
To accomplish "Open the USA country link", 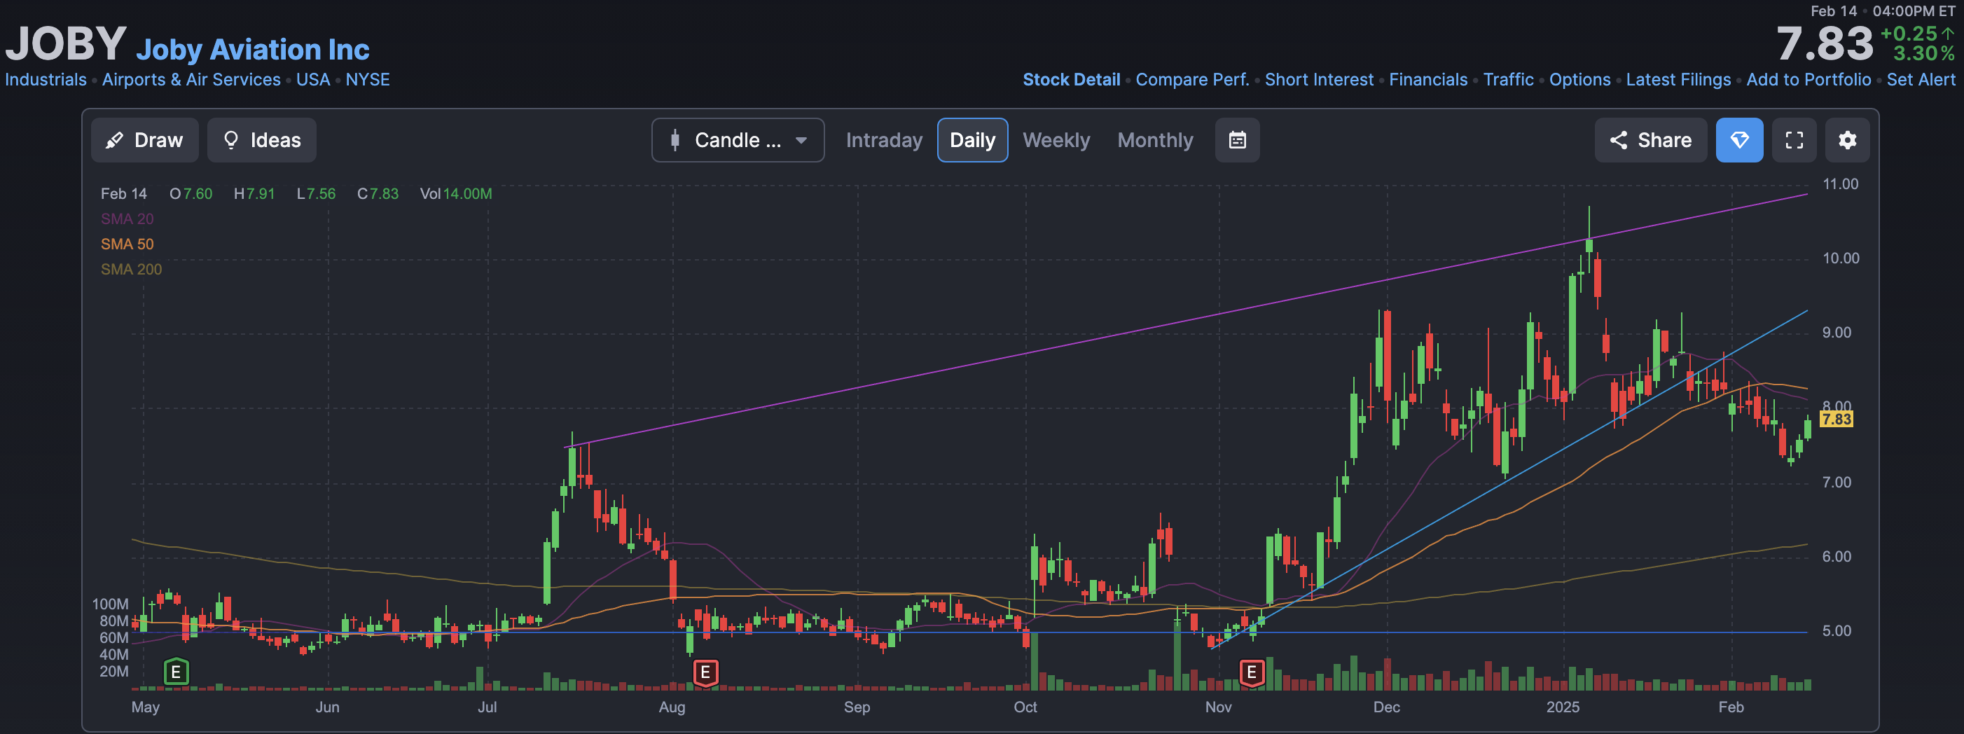I will click(312, 79).
